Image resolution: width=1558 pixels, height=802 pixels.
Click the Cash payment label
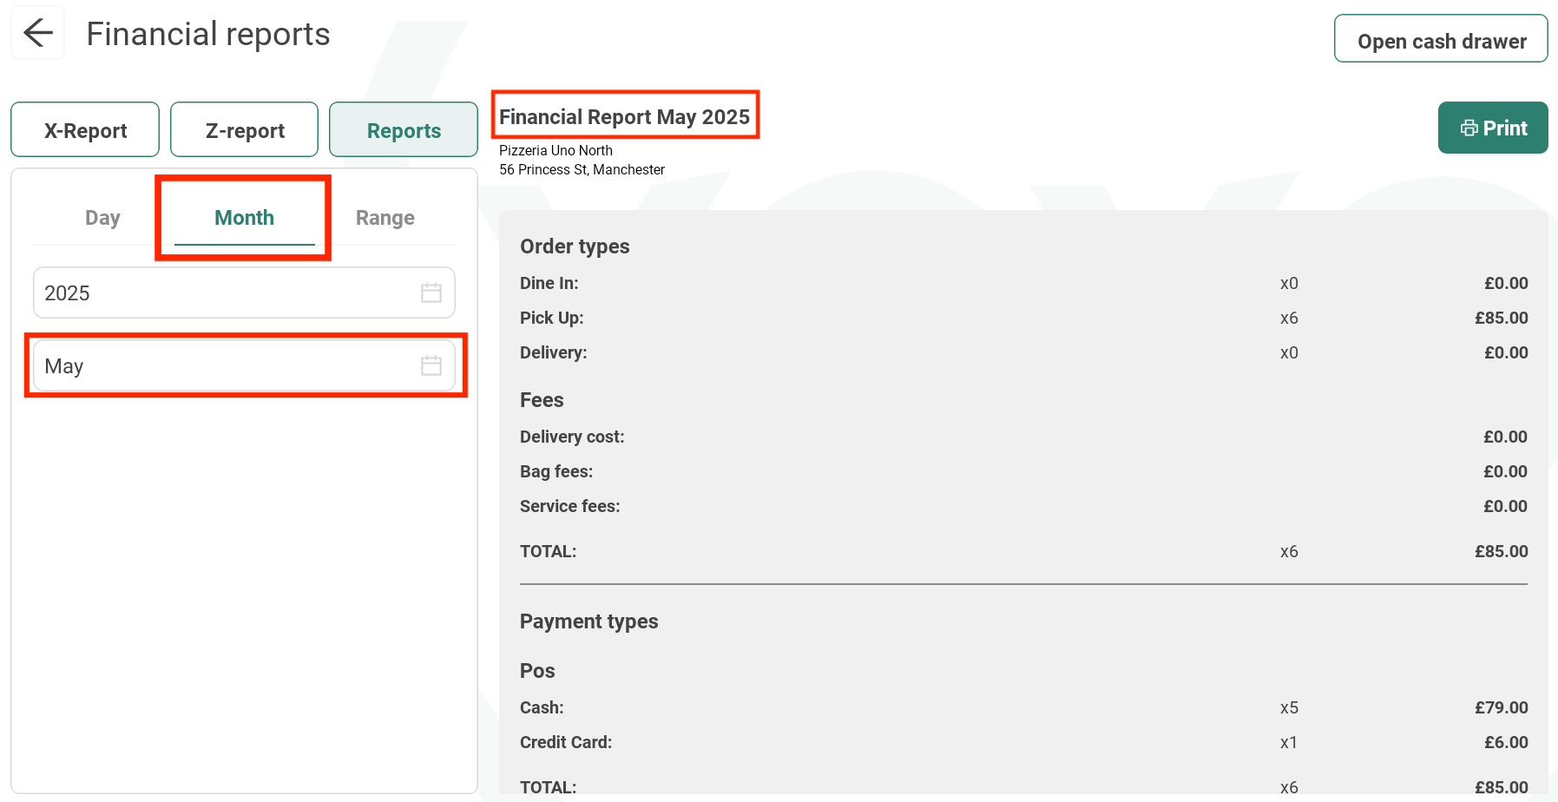tap(542, 707)
